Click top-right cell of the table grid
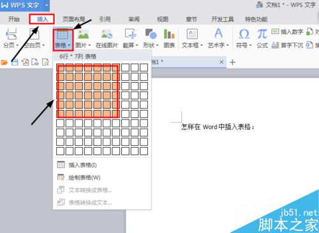Screen dimensions: 319x233 144,67
